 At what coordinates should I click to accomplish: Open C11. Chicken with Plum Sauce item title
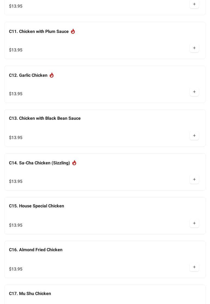pyautogui.click(x=39, y=32)
